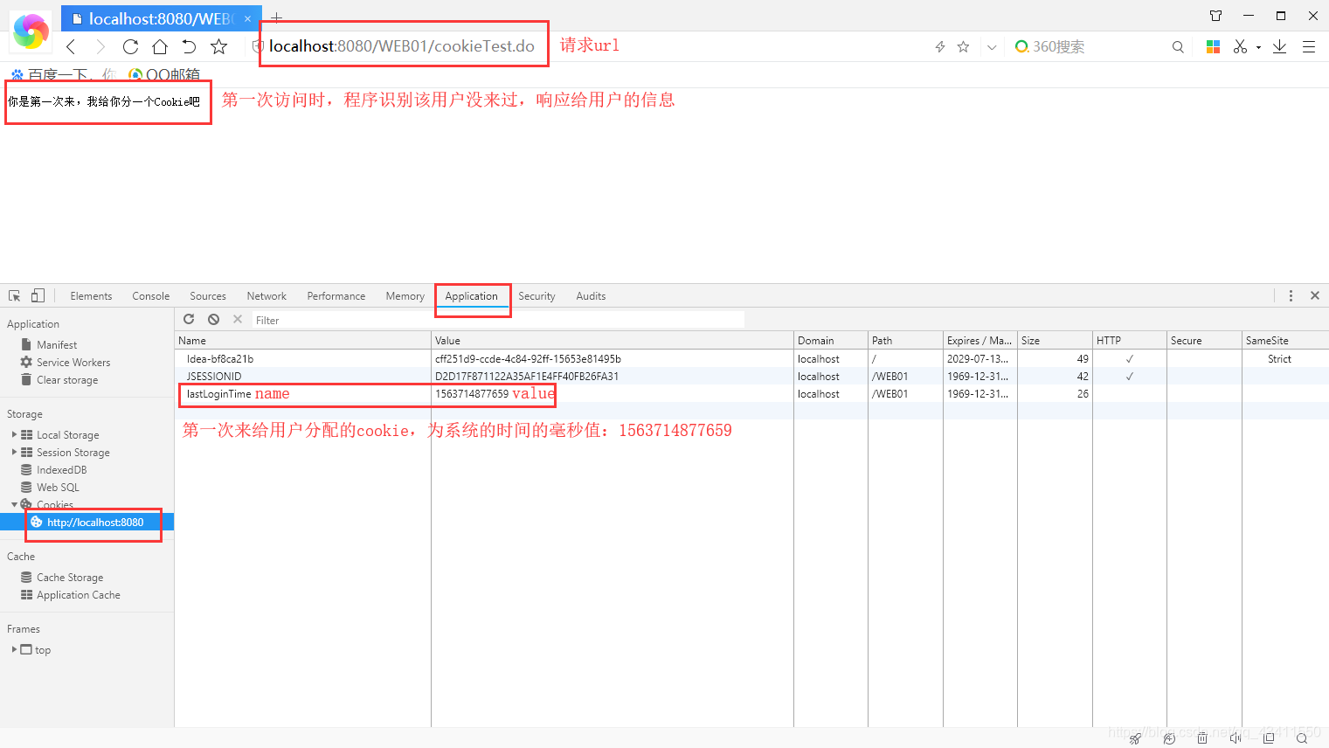Close the localhost:8080 browser tab
1329x748 pixels.
click(247, 18)
